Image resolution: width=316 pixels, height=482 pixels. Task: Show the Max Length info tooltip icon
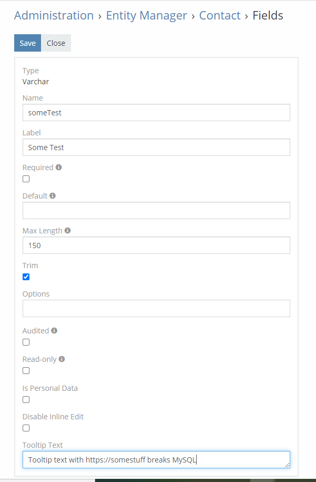[67, 231]
